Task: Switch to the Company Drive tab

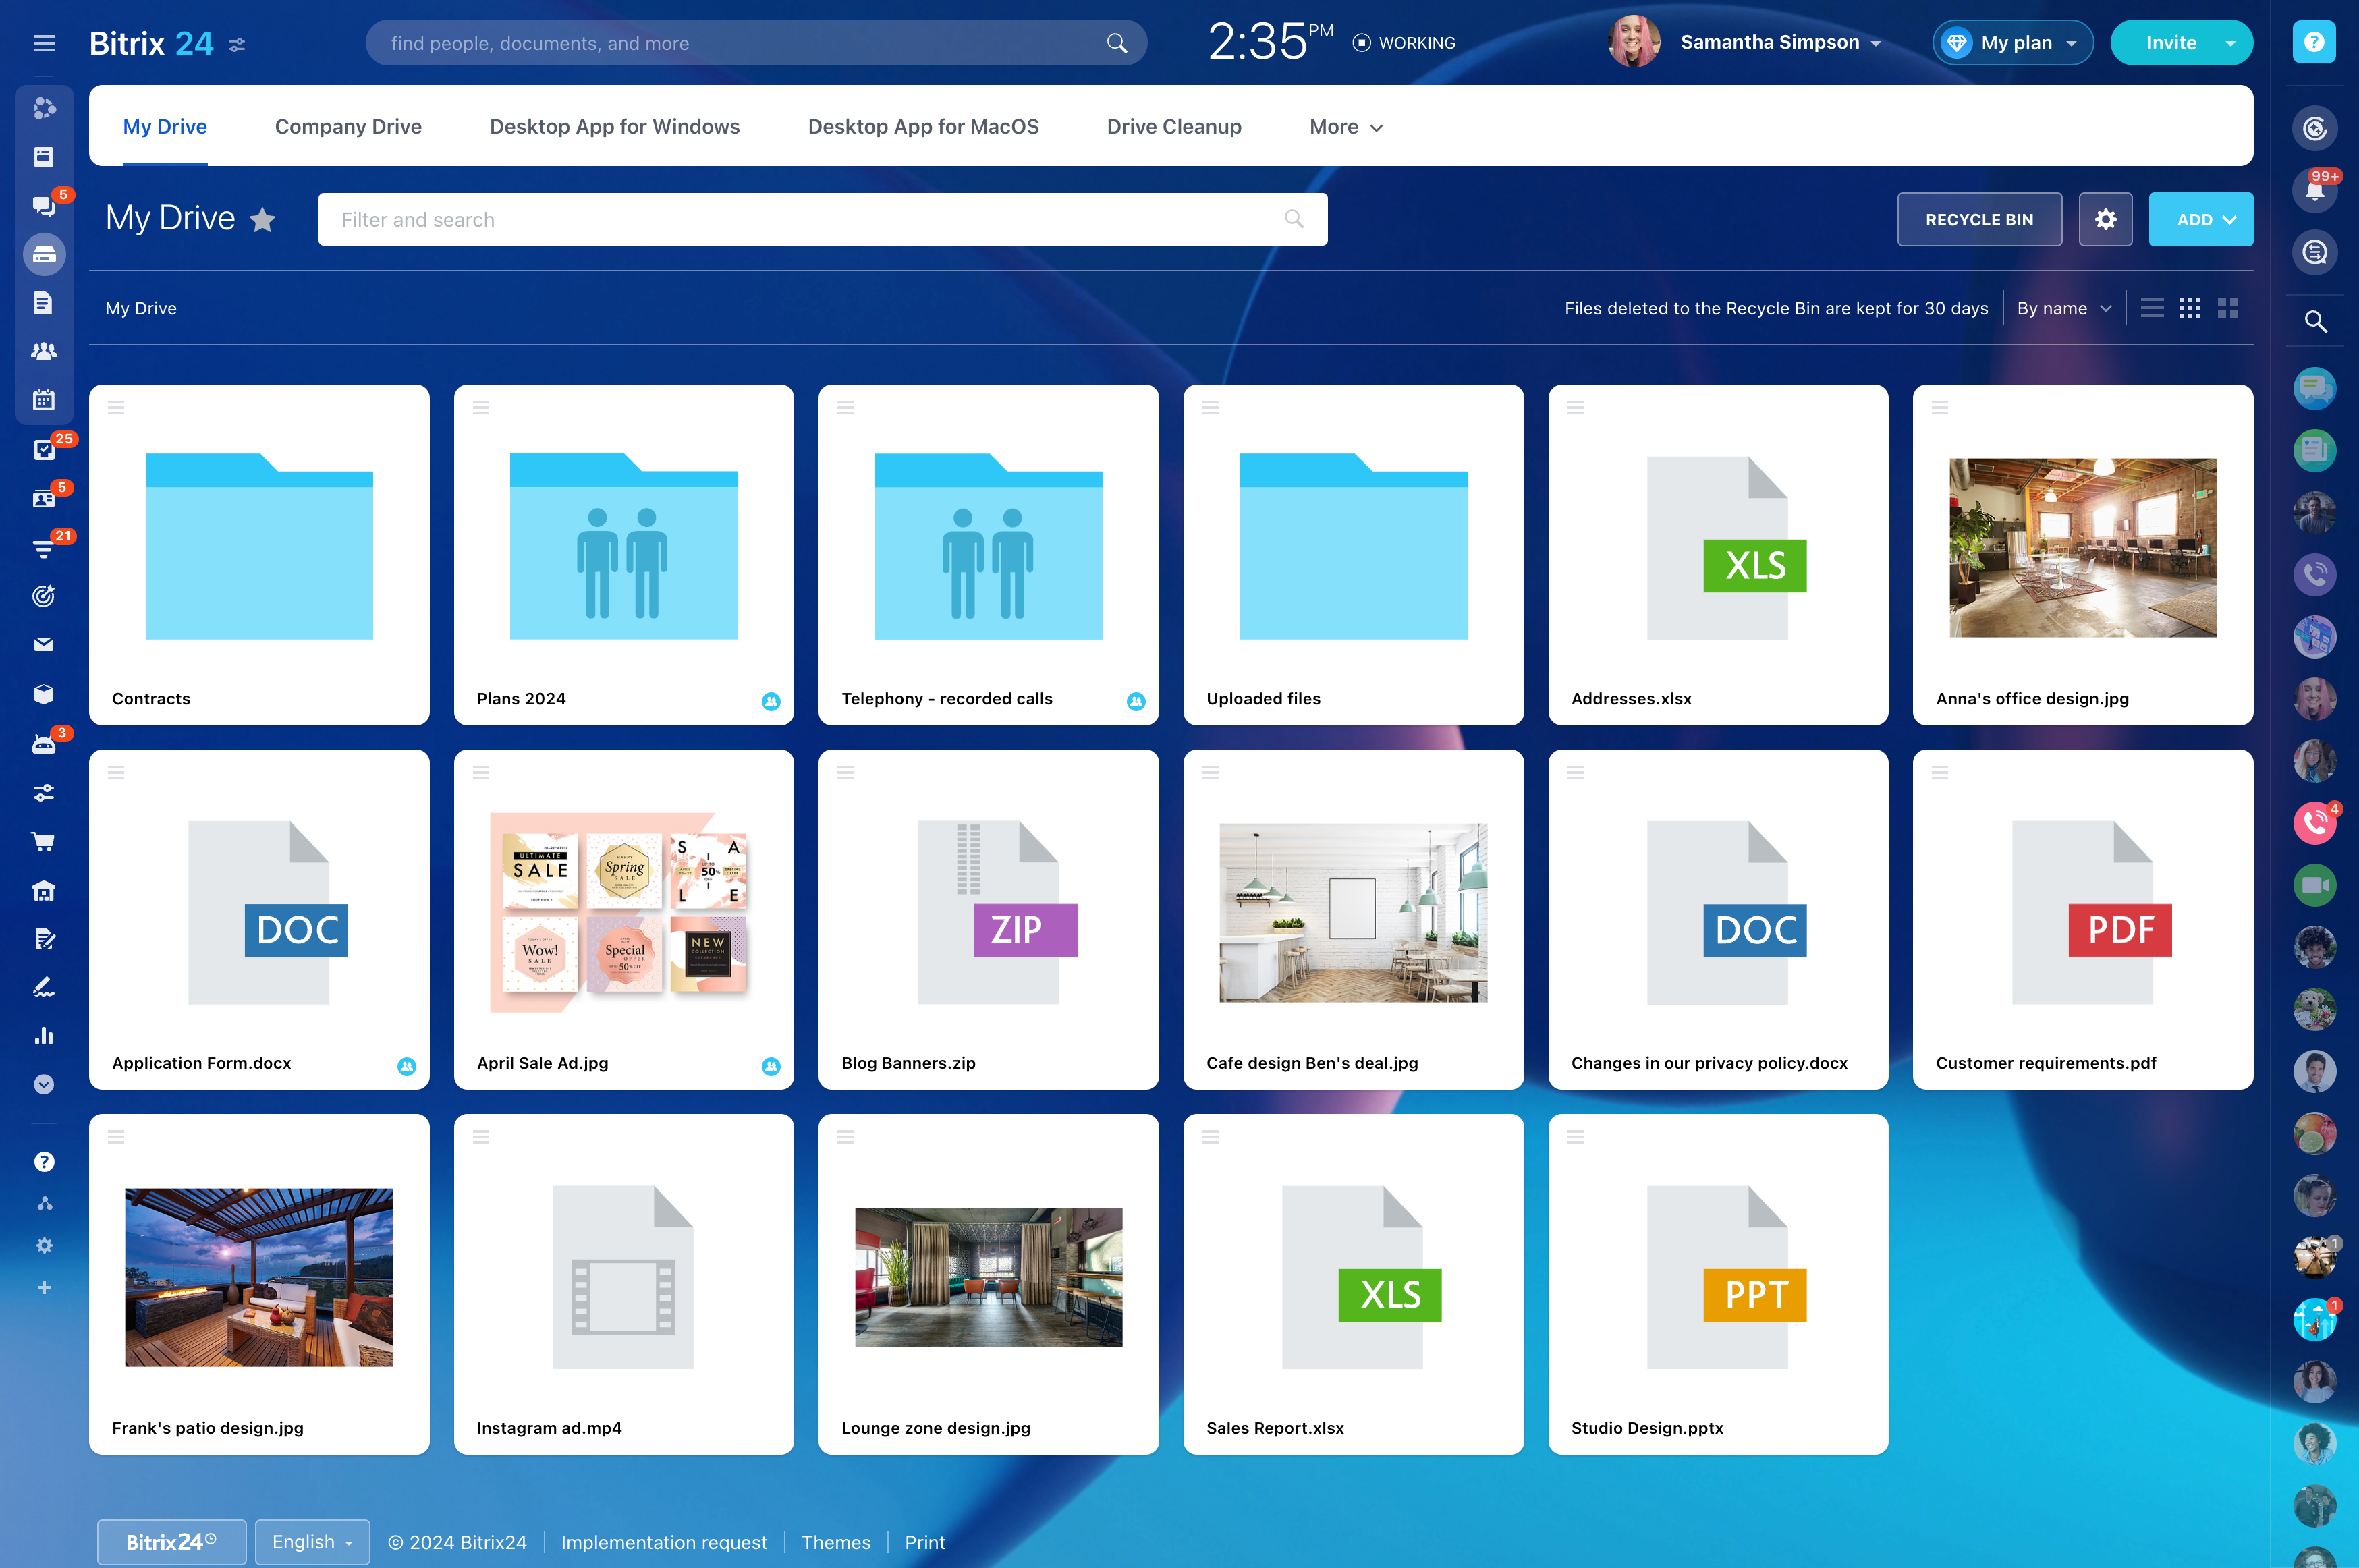Action: [348, 127]
